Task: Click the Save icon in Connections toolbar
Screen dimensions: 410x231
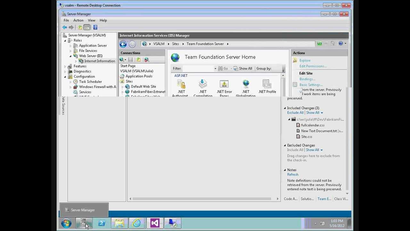Action: tap(130, 60)
